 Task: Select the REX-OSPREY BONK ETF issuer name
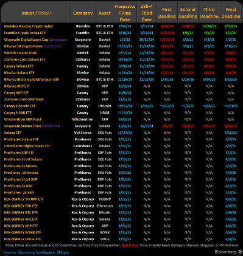[x=23, y=232]
